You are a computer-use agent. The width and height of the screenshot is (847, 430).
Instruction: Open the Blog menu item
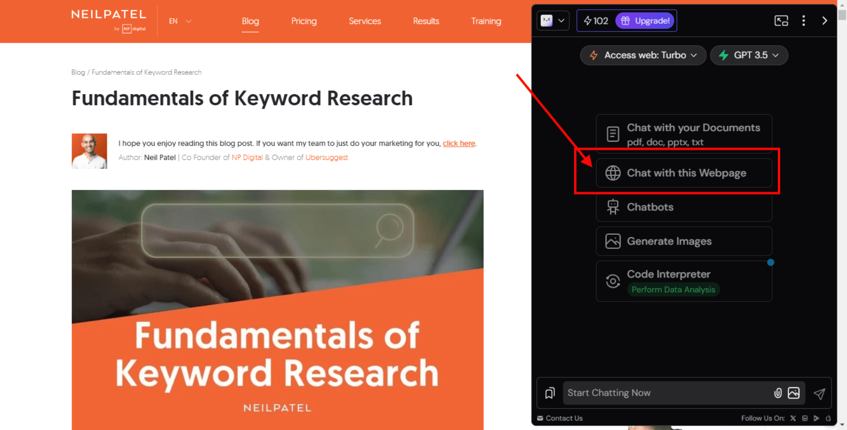(x=250, y=21)
